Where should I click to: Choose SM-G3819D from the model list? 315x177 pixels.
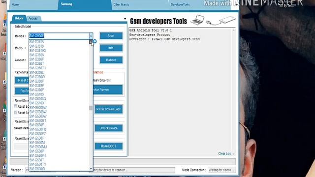click(x=59, y=51)
